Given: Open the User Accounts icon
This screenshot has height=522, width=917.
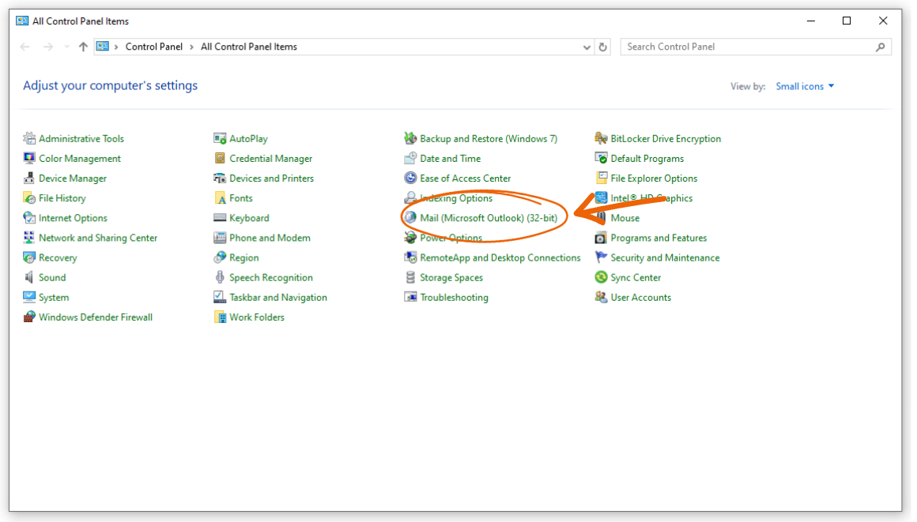Looking at the screenshot, I should (602, 298).
